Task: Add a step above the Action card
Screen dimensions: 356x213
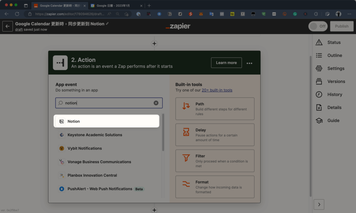Action: pyautogui.click(x=154, y=43)
